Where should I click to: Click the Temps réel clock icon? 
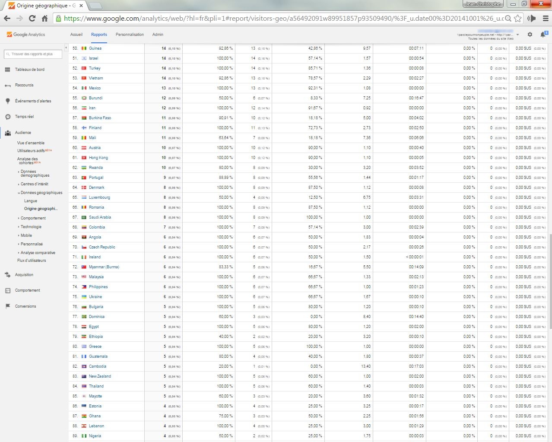(7, 117)
